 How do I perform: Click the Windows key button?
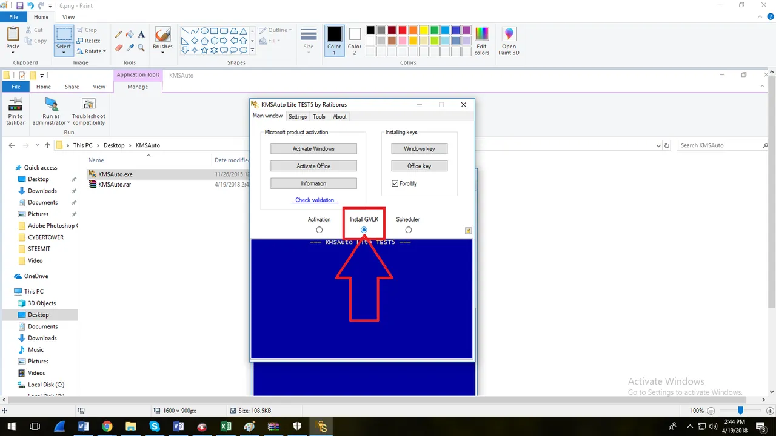point(419,148)
